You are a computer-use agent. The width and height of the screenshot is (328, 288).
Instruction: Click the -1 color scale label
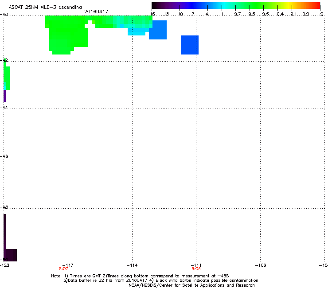220,14
